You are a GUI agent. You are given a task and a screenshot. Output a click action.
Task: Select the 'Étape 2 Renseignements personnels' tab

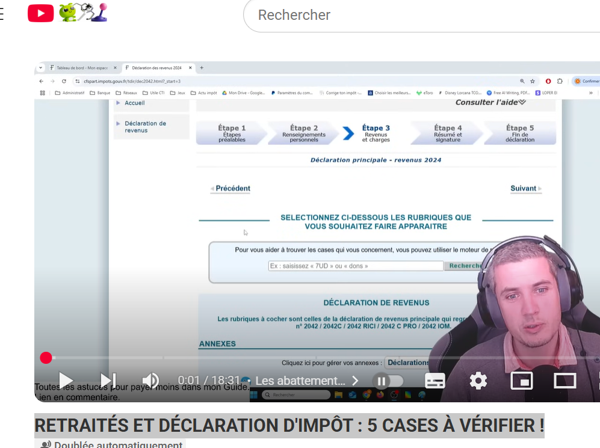[x=304, y=133]
